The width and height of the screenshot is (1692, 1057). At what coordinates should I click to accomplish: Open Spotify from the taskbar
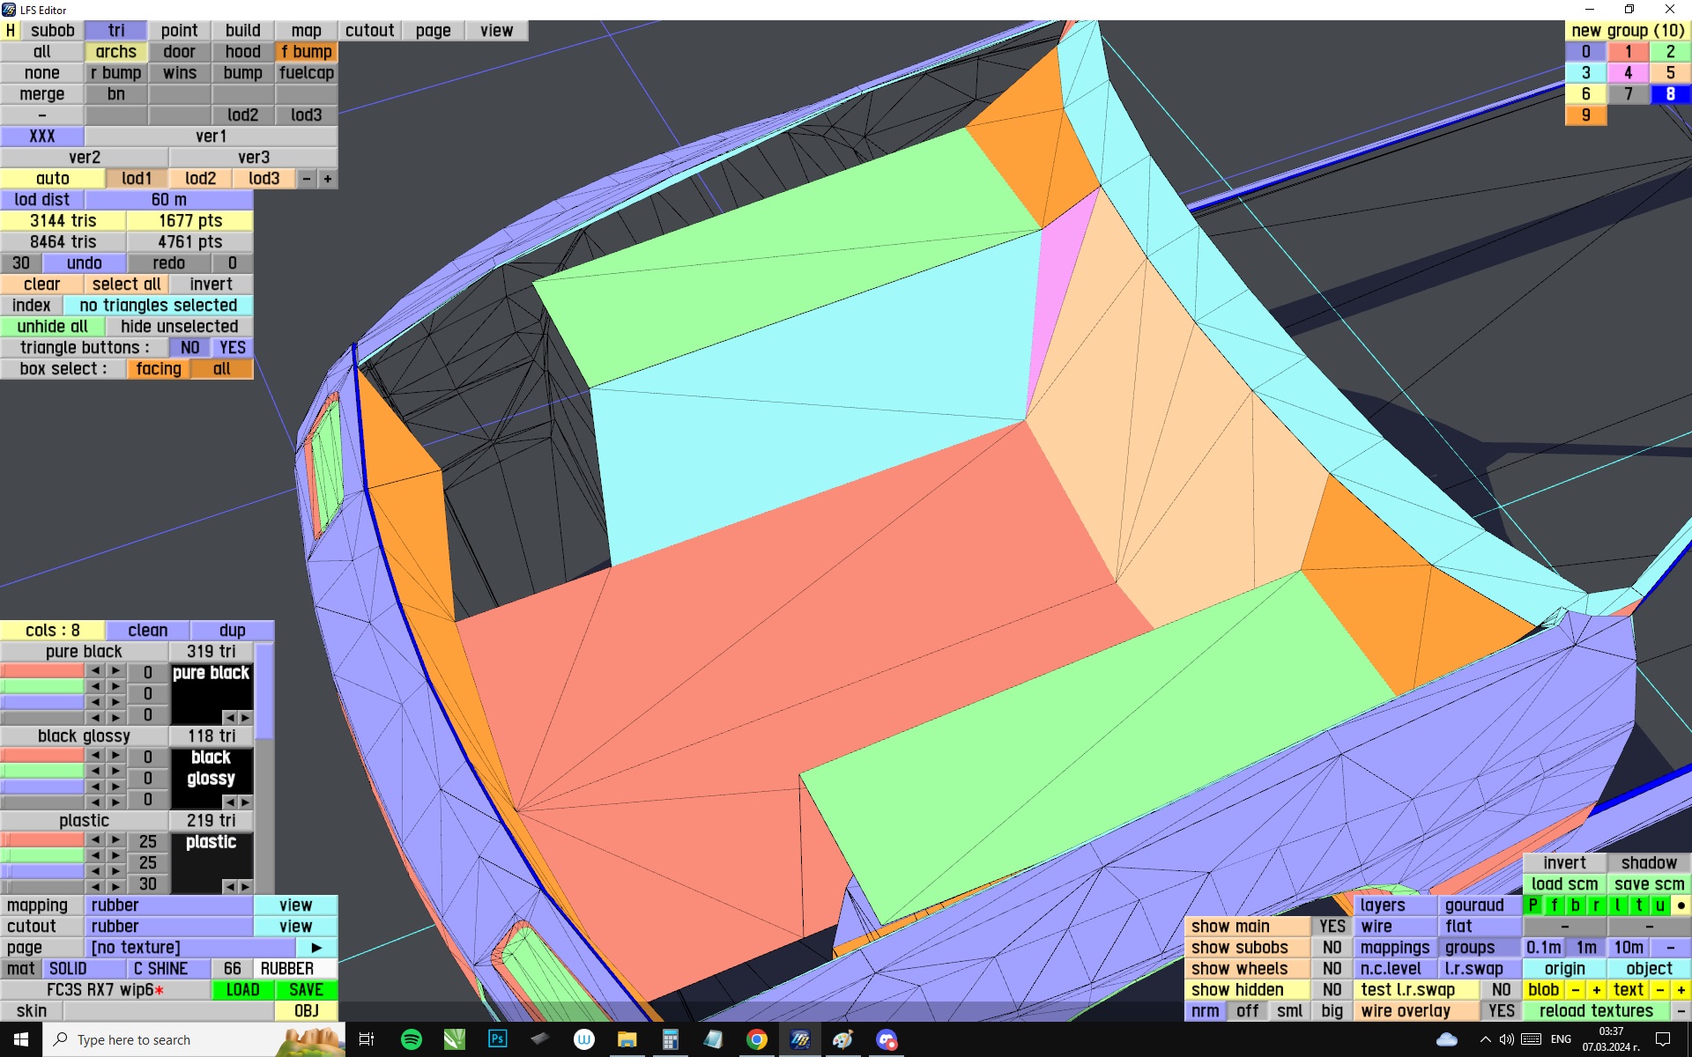411,1039
